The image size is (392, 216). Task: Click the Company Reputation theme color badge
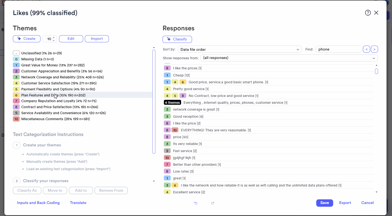(x=16, y=101)
